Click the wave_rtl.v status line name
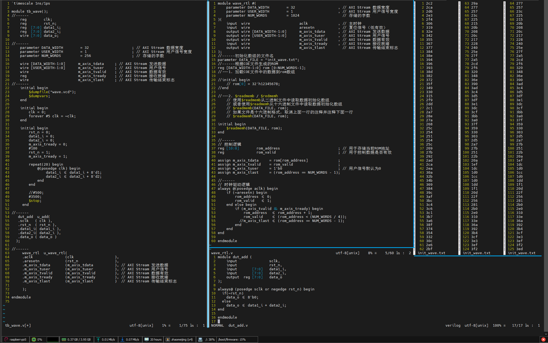This screenshot has width=548, height=343. [222, 253]
